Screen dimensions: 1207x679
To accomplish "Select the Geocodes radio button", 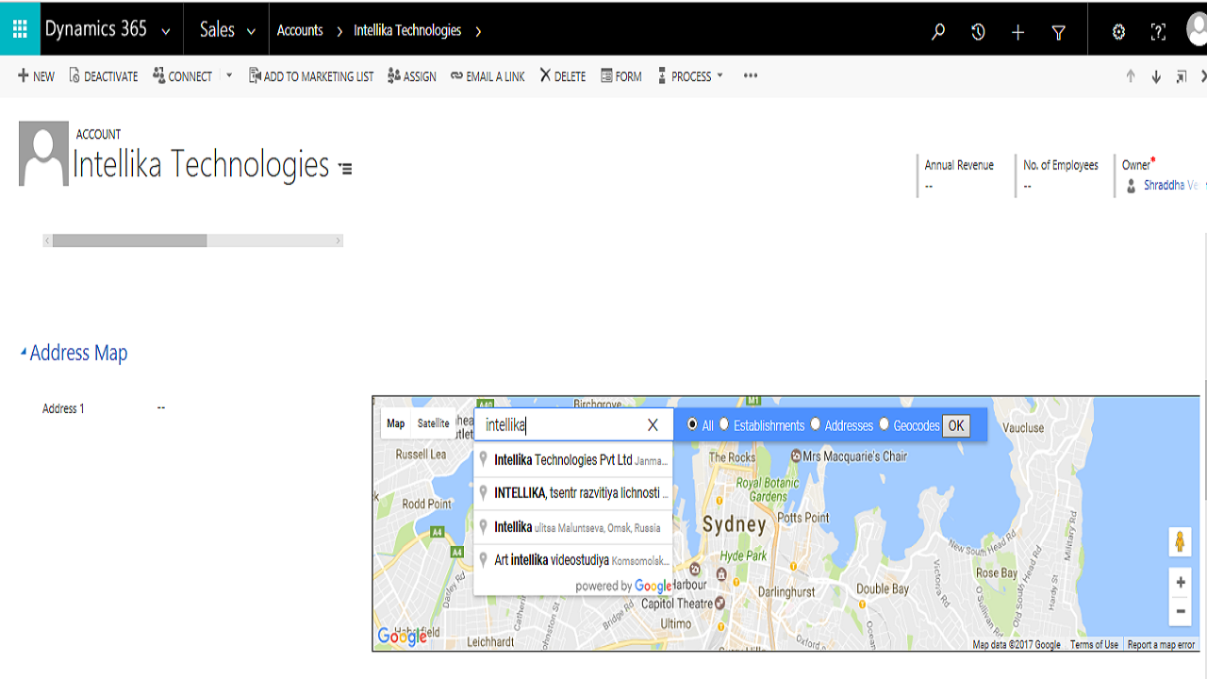I will pos(885,424).
